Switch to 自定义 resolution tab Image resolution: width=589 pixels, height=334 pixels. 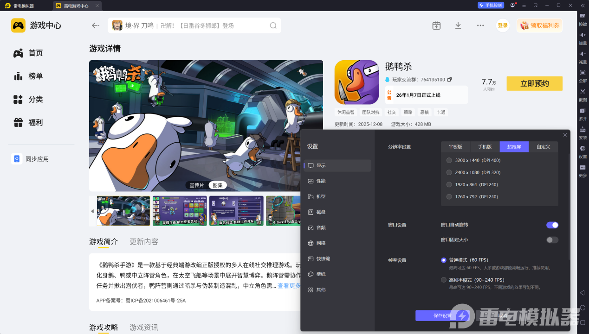543,147
